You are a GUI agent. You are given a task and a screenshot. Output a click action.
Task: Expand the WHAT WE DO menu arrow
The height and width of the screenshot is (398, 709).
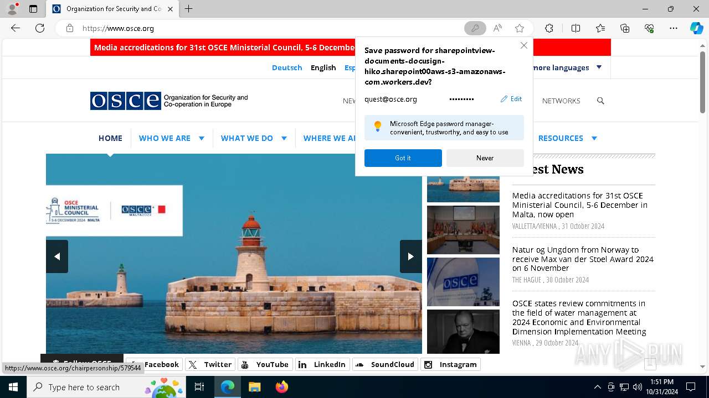click(284, 138)
